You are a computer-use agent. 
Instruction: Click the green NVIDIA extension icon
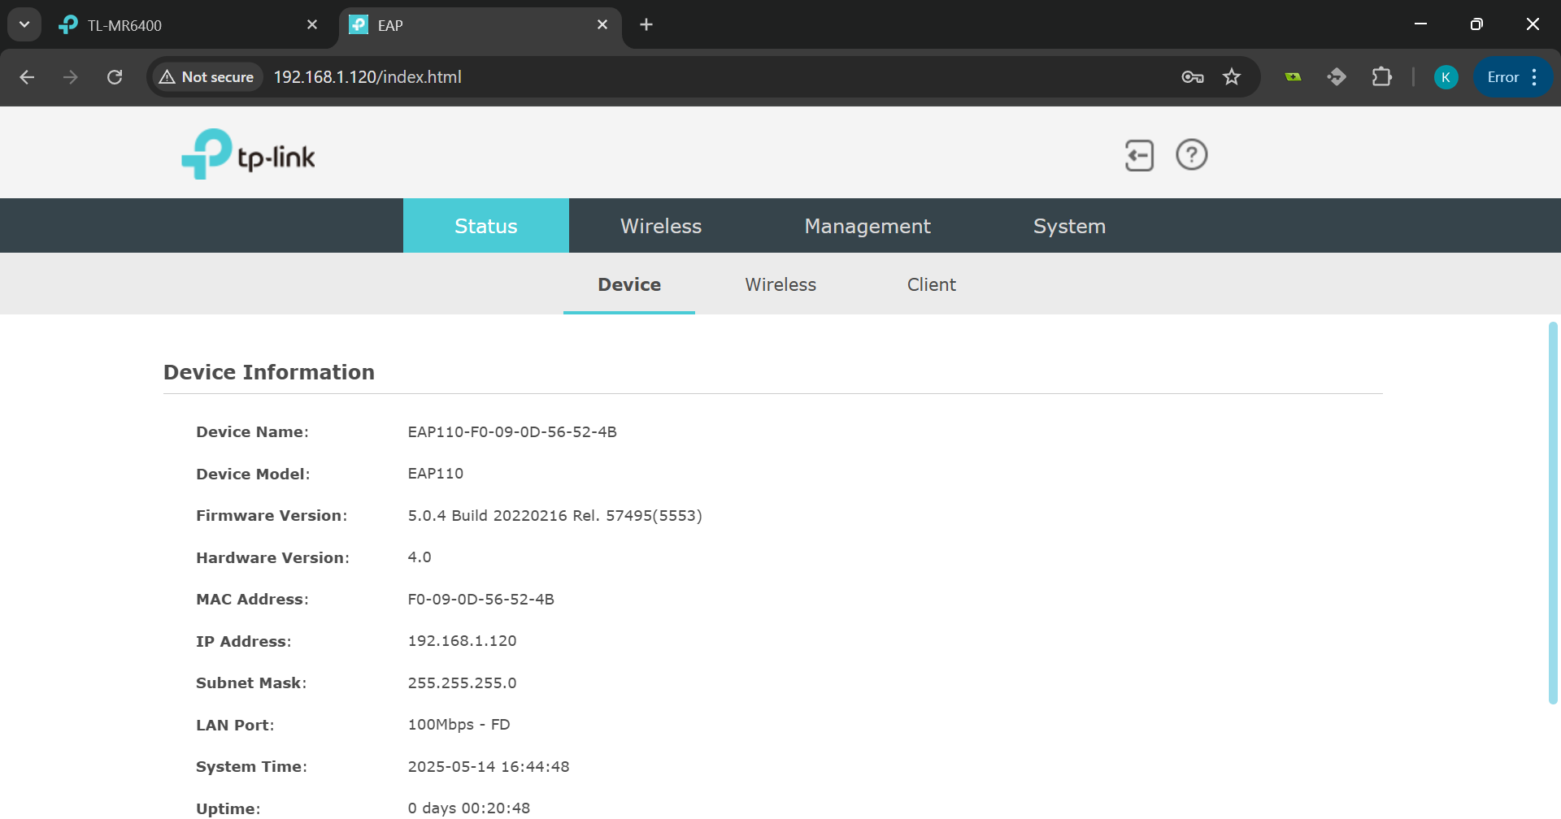1293,77
